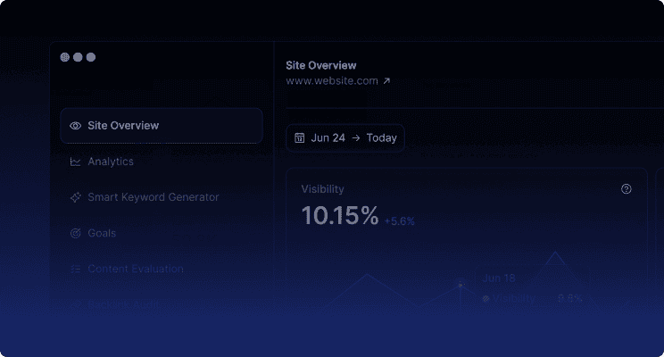Open Smart Keyword Generator page
This screenshot has height=357, width=664.
click(x=153, y=197)
